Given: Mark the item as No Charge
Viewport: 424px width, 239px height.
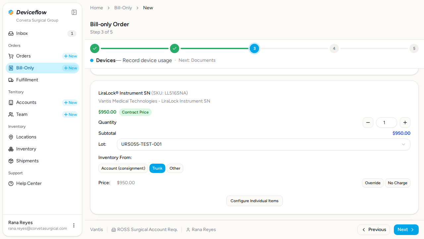Looking at the screenshot, I should [x=397, y=183].
